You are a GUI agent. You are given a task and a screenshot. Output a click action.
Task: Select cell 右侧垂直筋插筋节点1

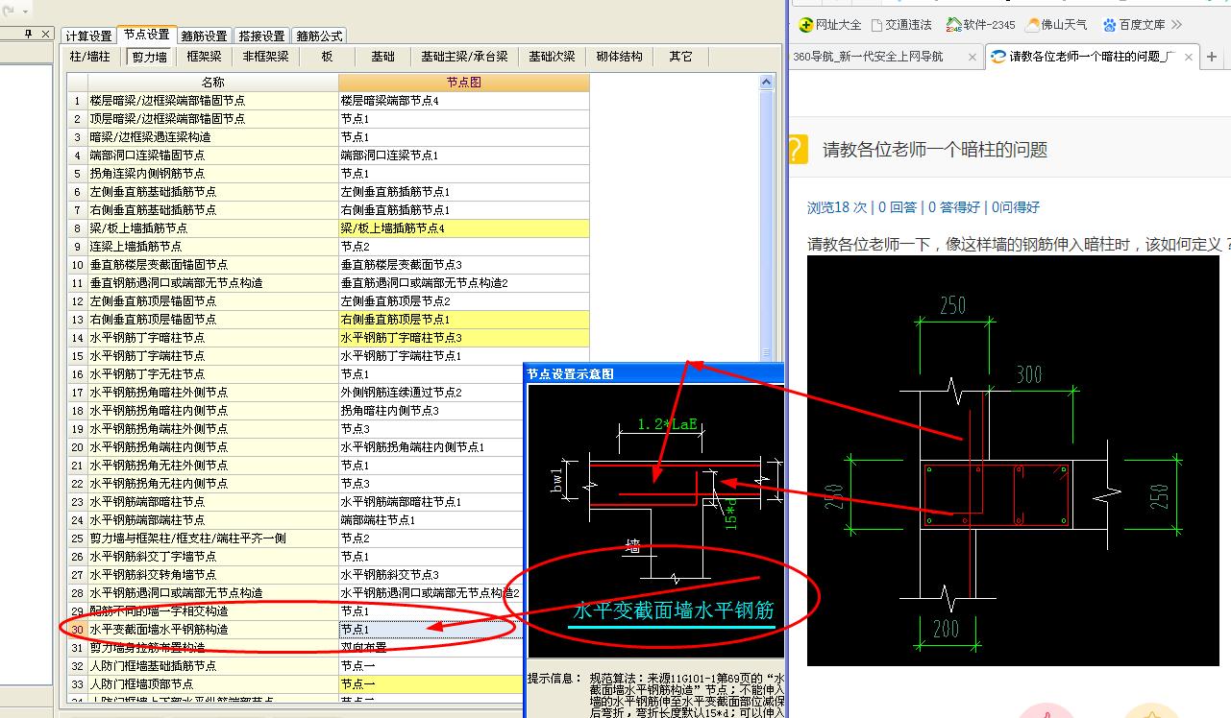[x=464, y=210]
